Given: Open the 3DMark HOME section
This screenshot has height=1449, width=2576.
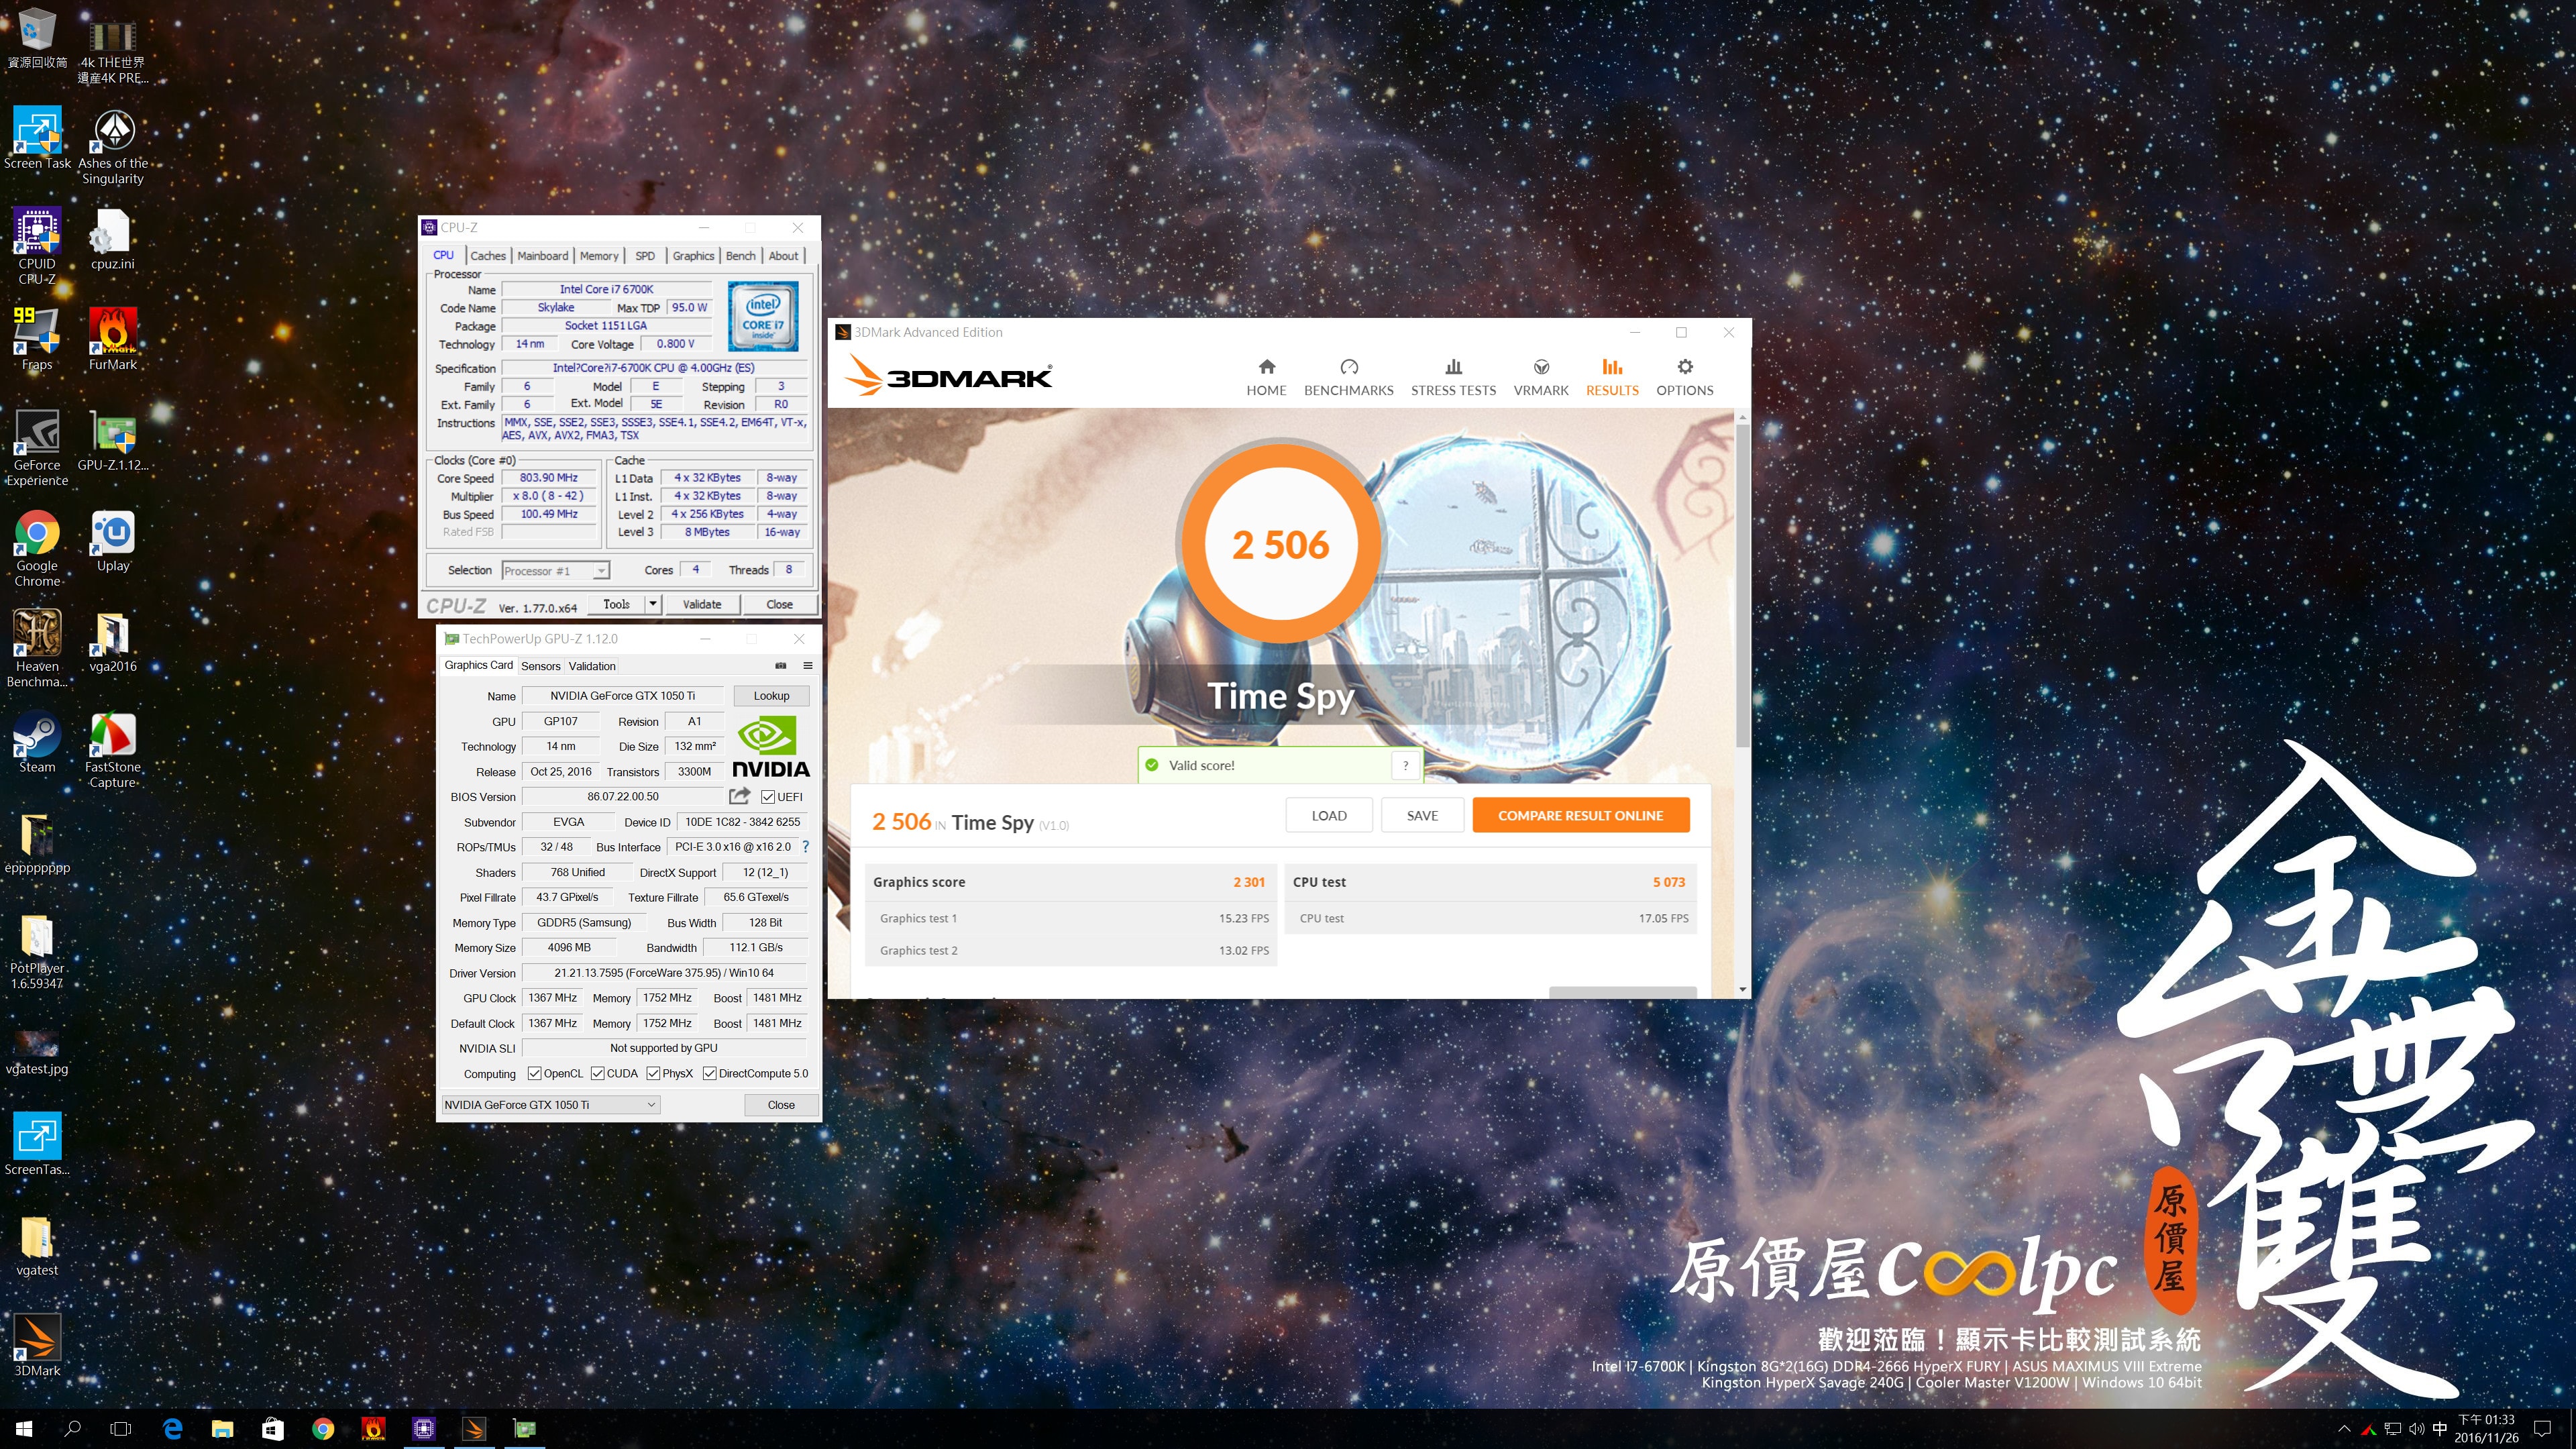Looking at the screenshot, I should click(1266, 378).
